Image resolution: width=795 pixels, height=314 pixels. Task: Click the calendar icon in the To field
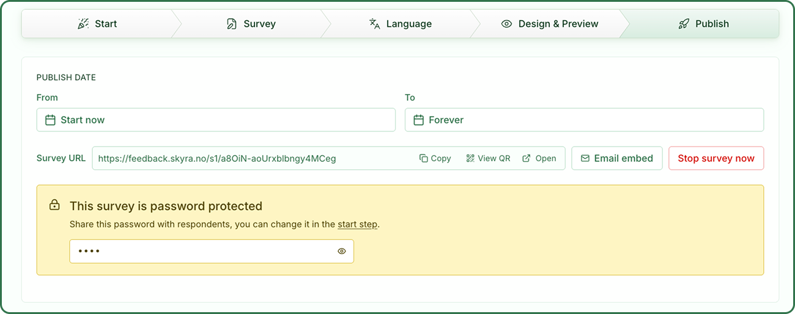[x=419, y=120]
